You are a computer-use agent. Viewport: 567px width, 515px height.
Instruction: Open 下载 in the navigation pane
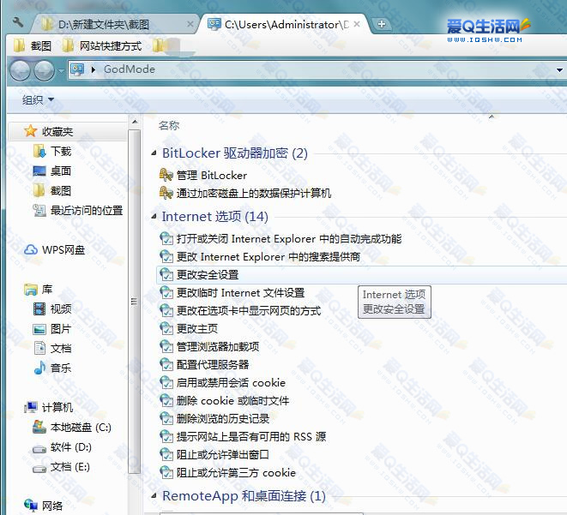52,151
